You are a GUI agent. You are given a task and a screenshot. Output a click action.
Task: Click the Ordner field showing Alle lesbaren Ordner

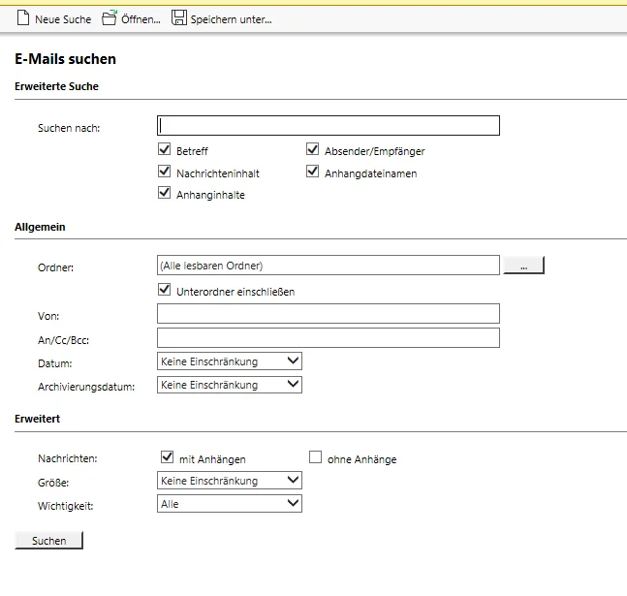coord(329,266)
